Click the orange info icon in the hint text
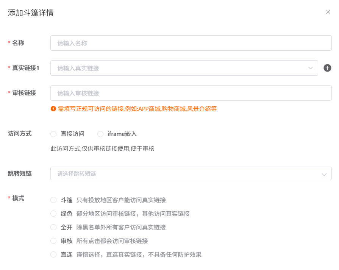339x270 pixels. [x=53, y=109]
